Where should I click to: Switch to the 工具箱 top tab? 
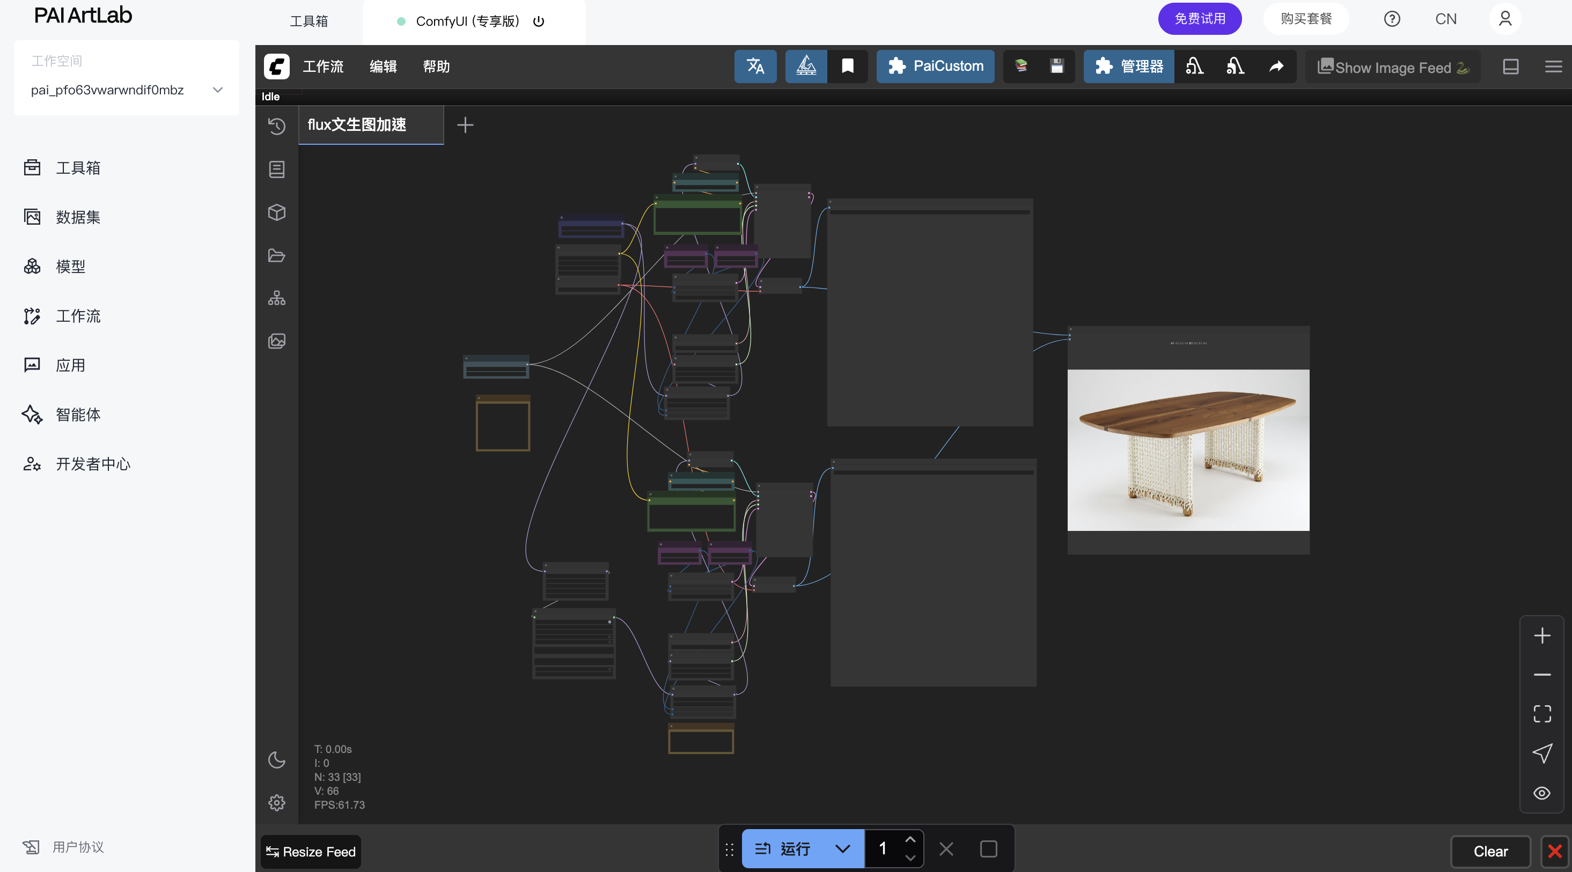tap(309, 21)
